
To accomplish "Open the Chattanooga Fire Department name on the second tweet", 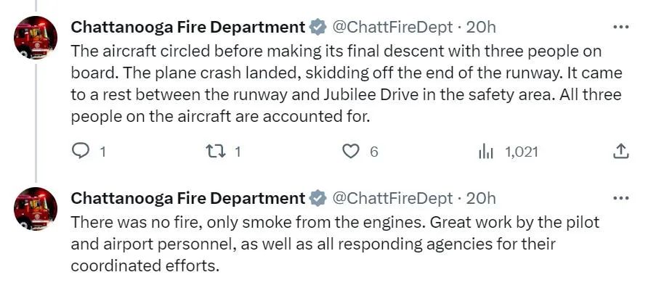I will click(x=188, y=199).
